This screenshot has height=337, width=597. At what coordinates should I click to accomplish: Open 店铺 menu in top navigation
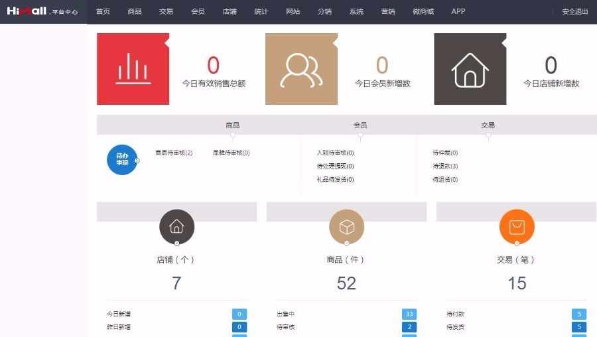pos(230,11)
